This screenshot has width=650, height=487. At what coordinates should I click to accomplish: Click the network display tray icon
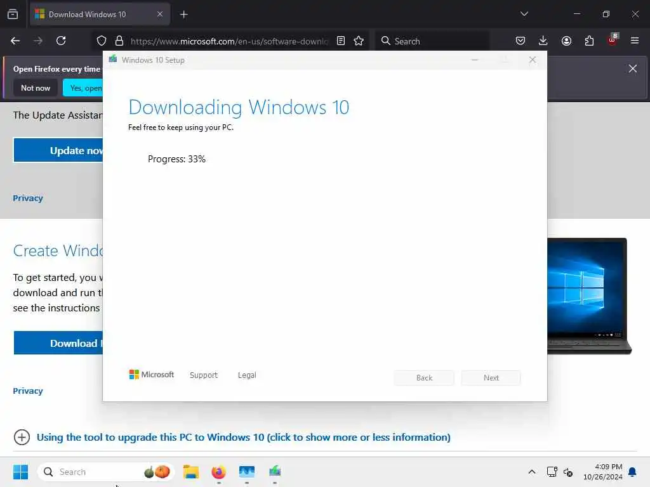(552, 472)
